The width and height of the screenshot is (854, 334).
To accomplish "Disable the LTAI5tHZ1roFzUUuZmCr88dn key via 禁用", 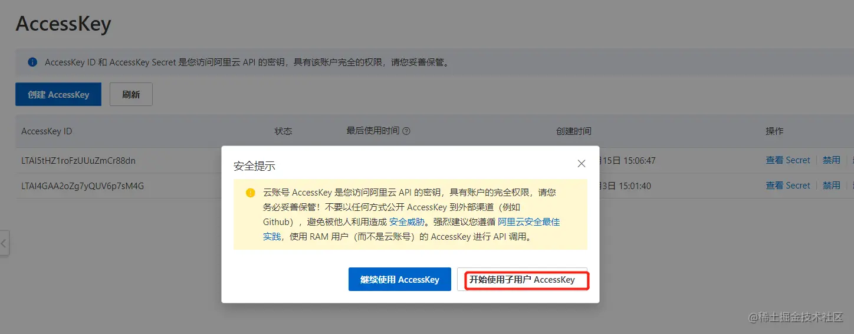I will (x=832, y=160).
